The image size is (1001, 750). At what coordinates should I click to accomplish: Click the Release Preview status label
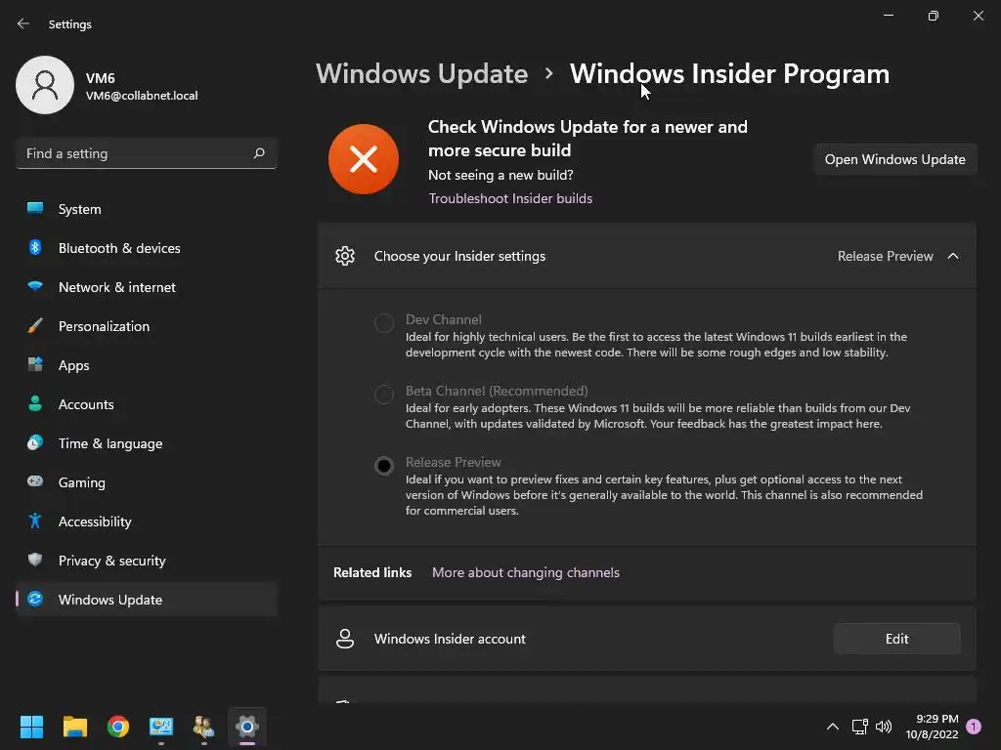(x=885, y=256)
